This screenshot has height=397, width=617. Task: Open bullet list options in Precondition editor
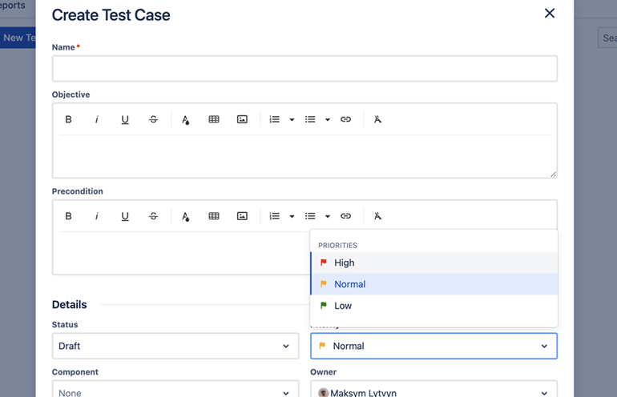click(x=328, y=216)
